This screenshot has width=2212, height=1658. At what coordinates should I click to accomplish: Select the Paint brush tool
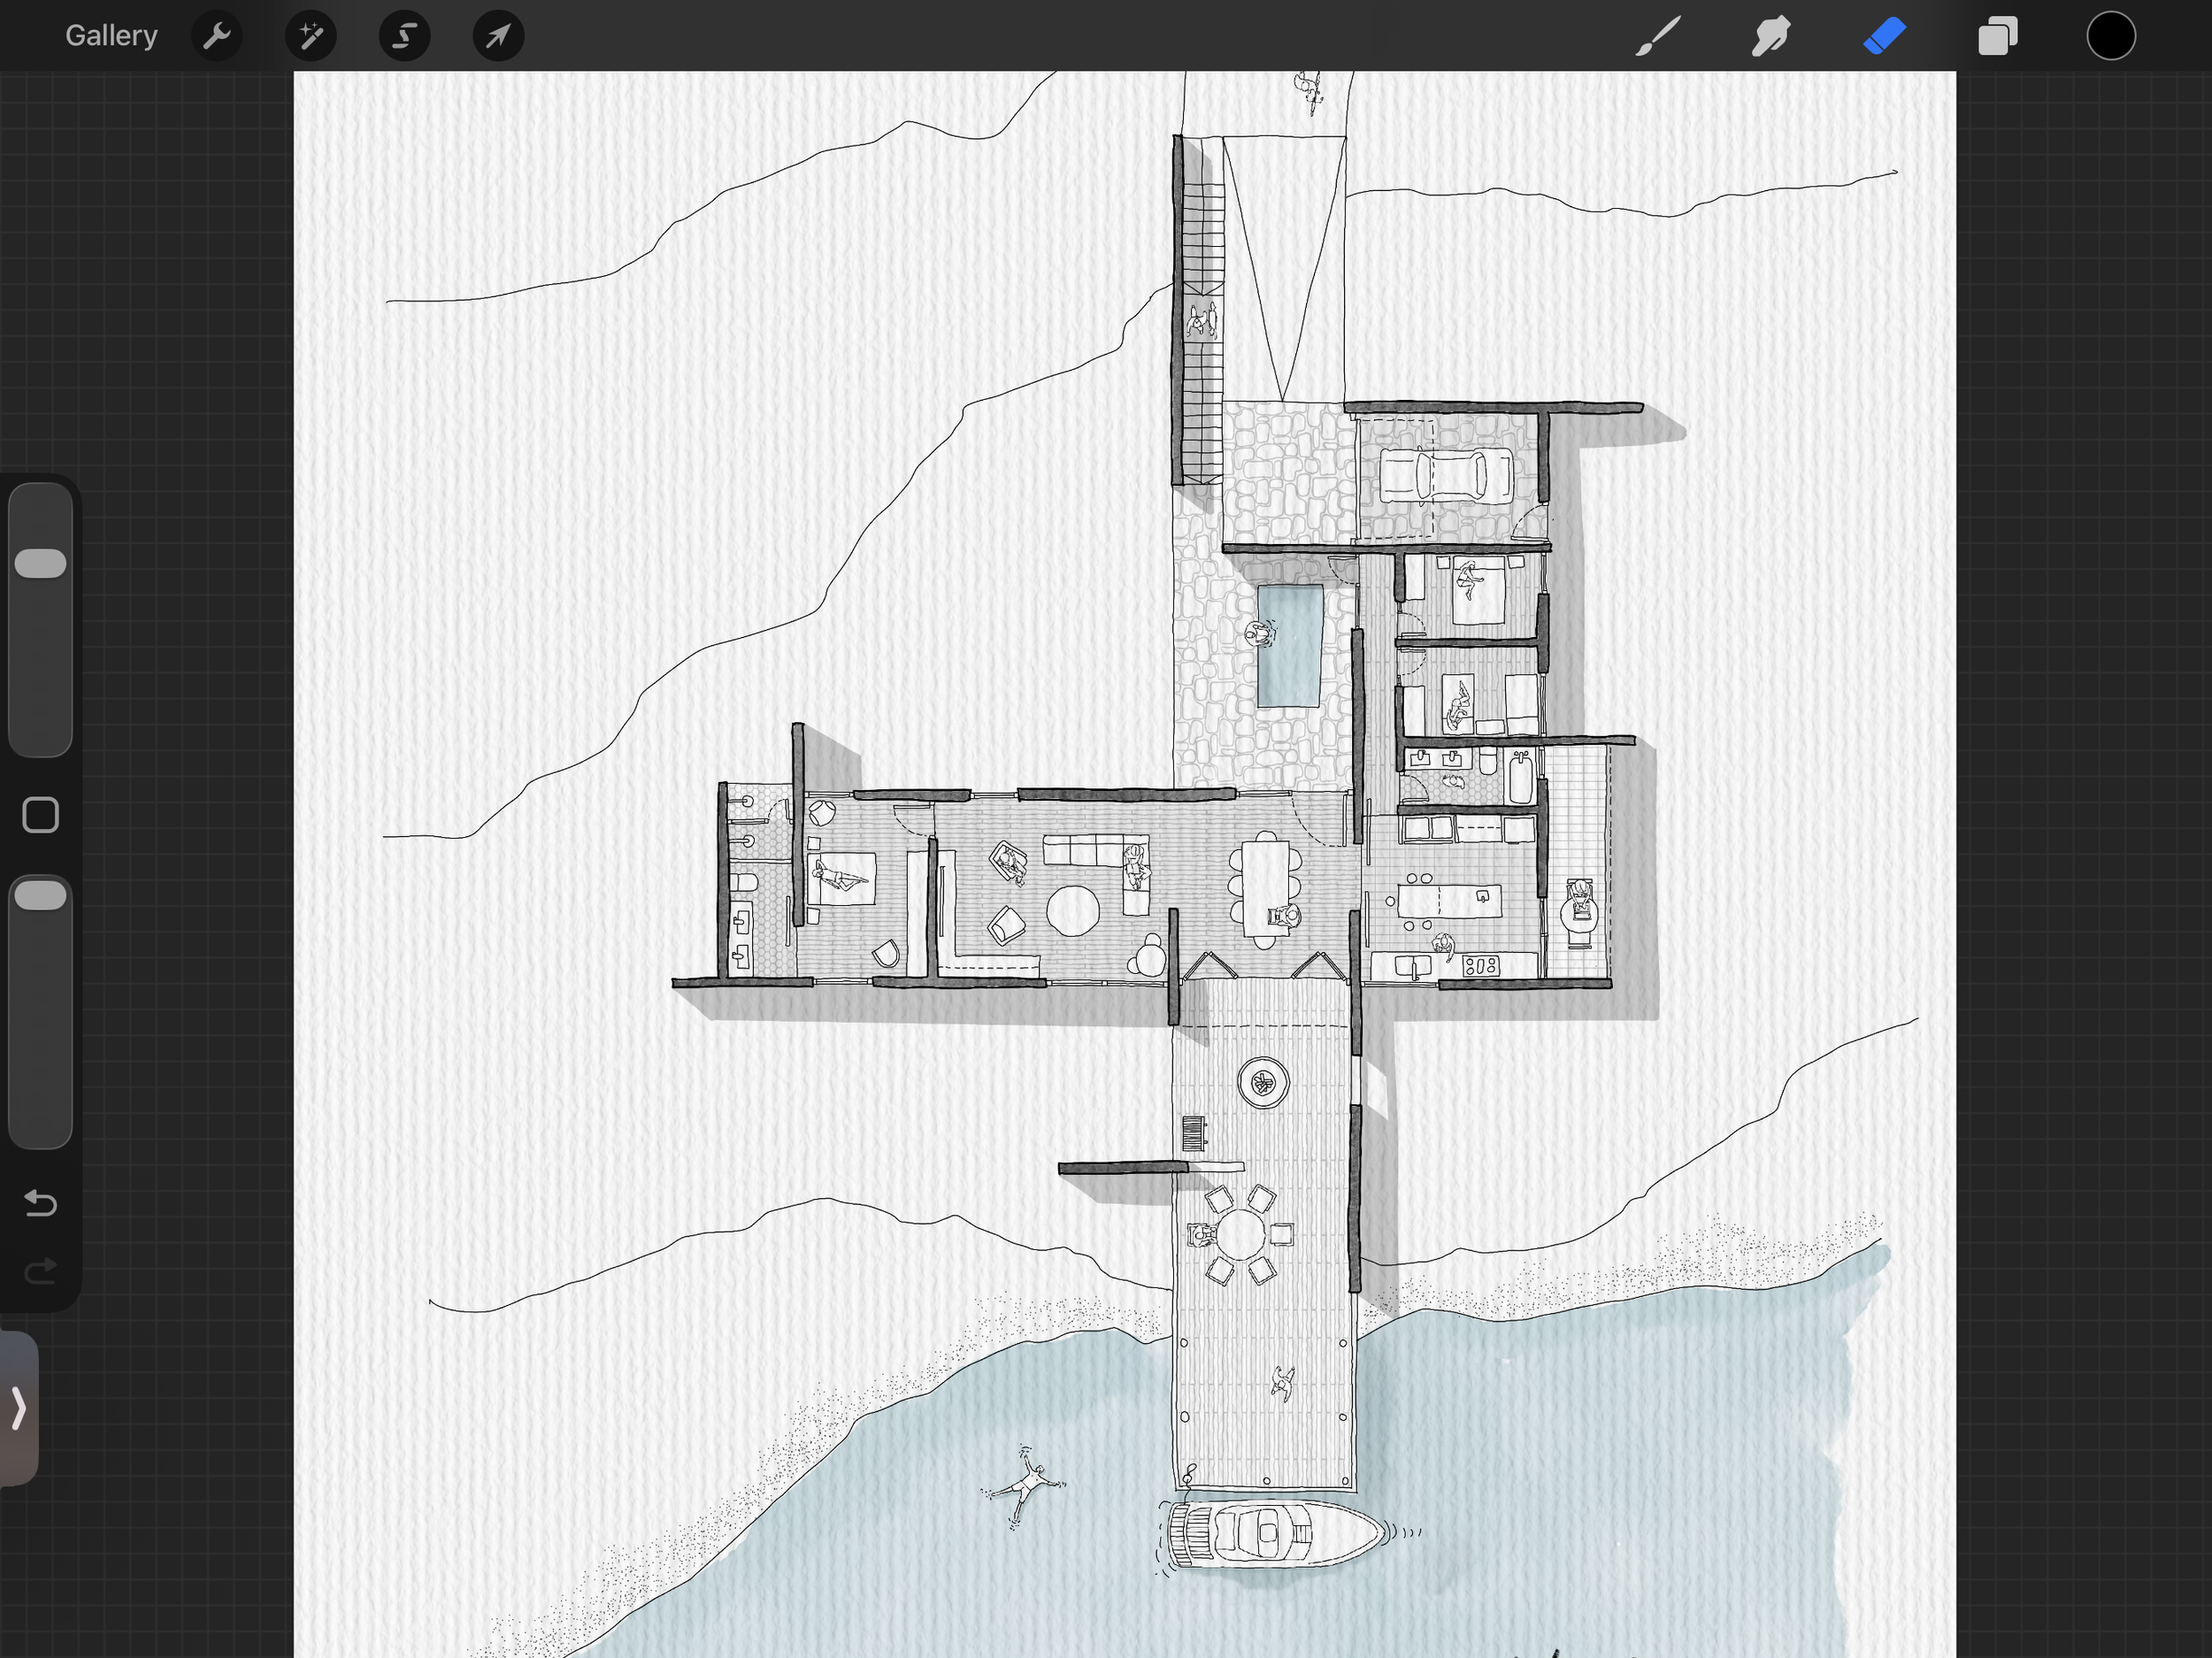(x=1657, y=36)
